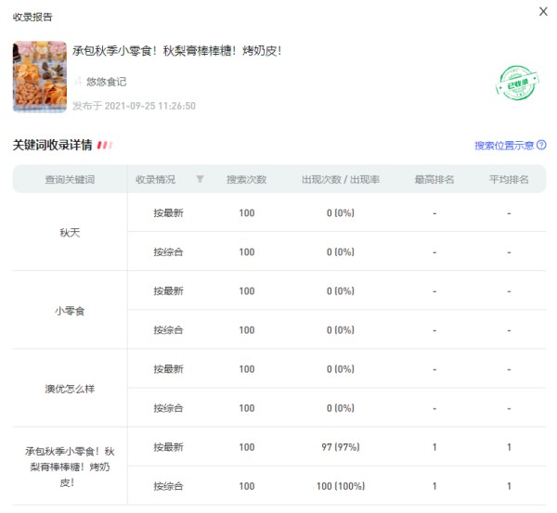
Task: Close the 收录报告 dialog
Action: [543, 11]
